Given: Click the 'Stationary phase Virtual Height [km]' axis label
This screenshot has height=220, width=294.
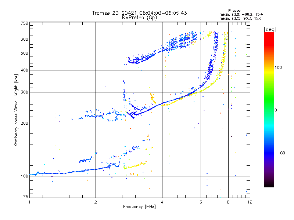Looking at the screenshot, I should coord(16,110).
